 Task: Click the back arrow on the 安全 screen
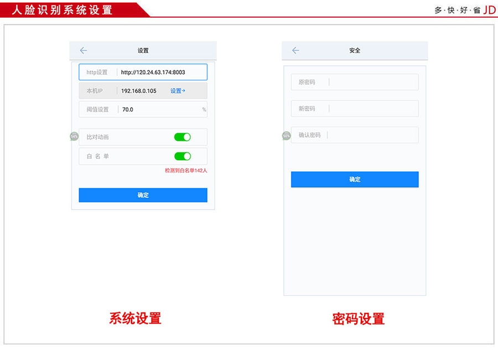[x=295, y=50]
